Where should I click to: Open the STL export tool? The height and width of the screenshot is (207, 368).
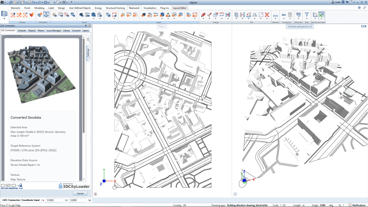pyautogui.click(x=99, y=15)
